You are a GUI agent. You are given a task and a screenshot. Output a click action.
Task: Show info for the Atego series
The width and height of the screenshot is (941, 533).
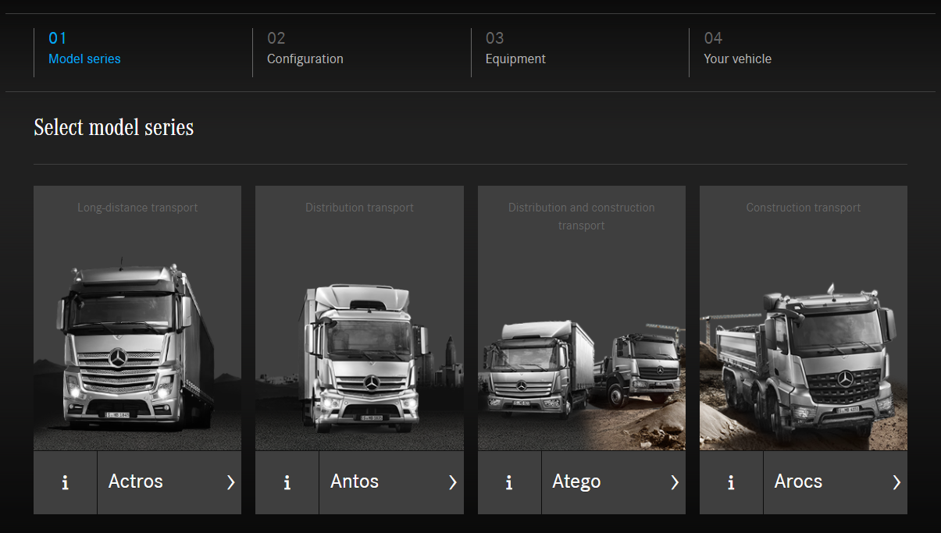click(509, 482)
